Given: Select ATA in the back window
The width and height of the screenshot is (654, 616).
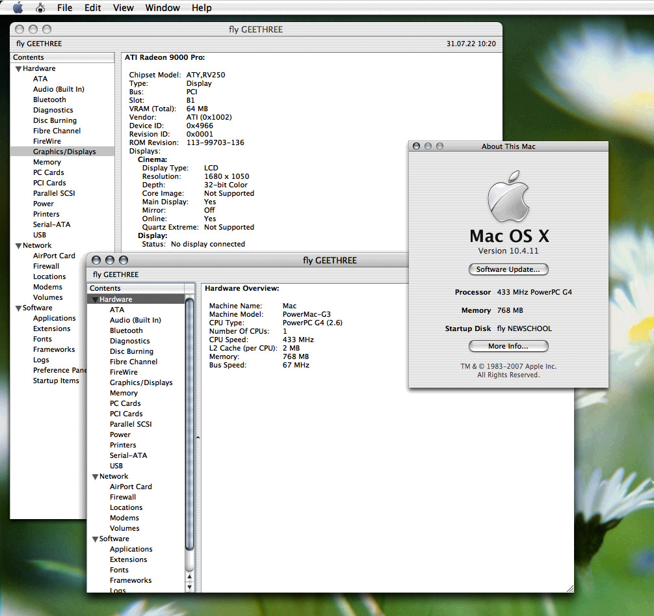Looking at the screenshot, I should pyautogui.click(x=40, y=79).
